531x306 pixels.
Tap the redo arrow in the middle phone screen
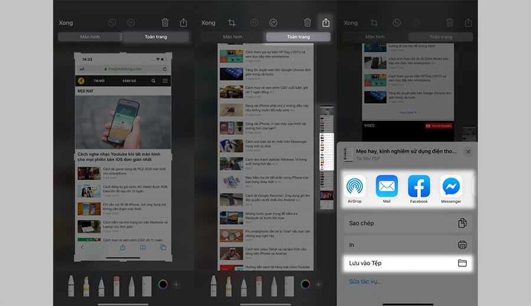click(x=273, y=22)
